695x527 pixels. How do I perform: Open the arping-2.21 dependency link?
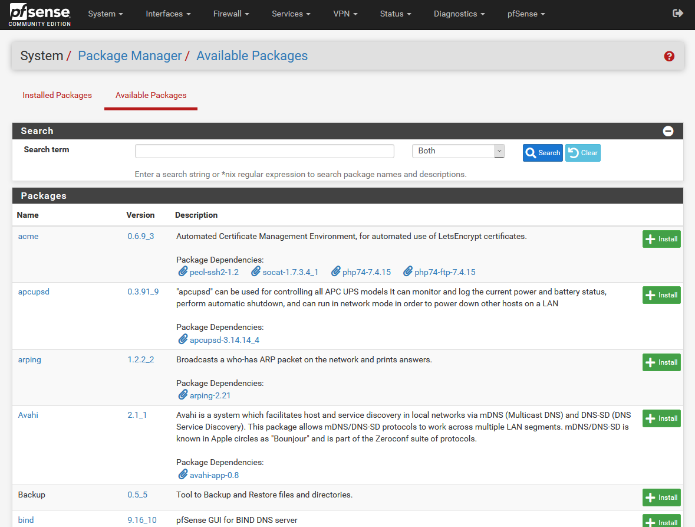pos(210,396)
